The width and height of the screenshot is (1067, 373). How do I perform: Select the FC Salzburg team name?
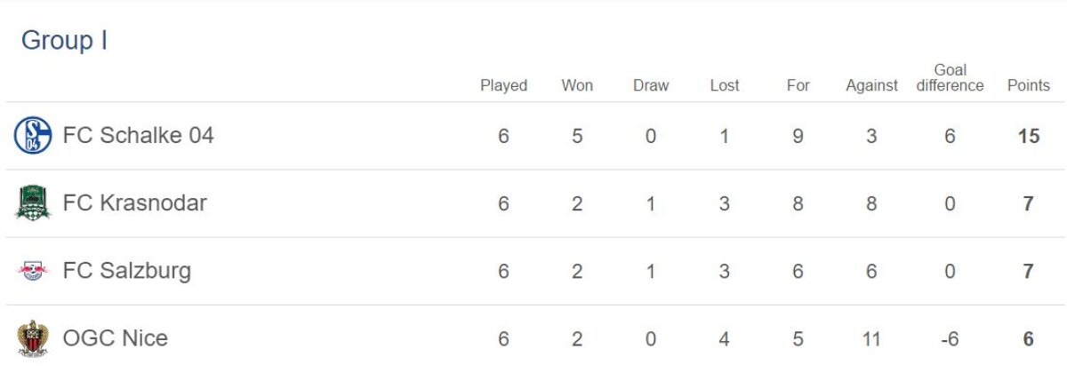[126, 271]
